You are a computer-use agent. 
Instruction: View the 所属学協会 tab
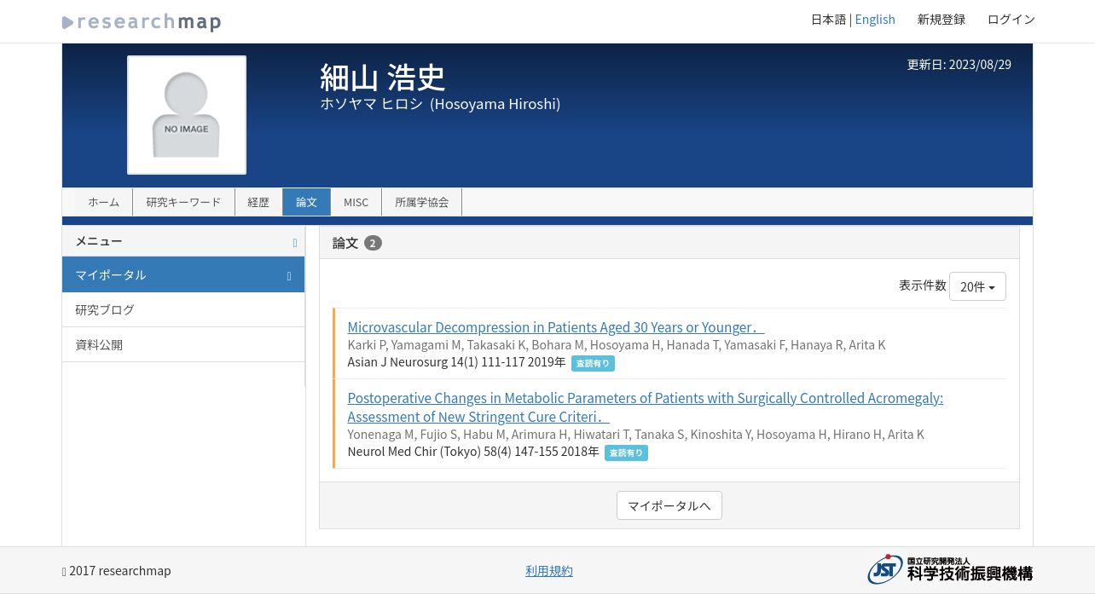421,202
